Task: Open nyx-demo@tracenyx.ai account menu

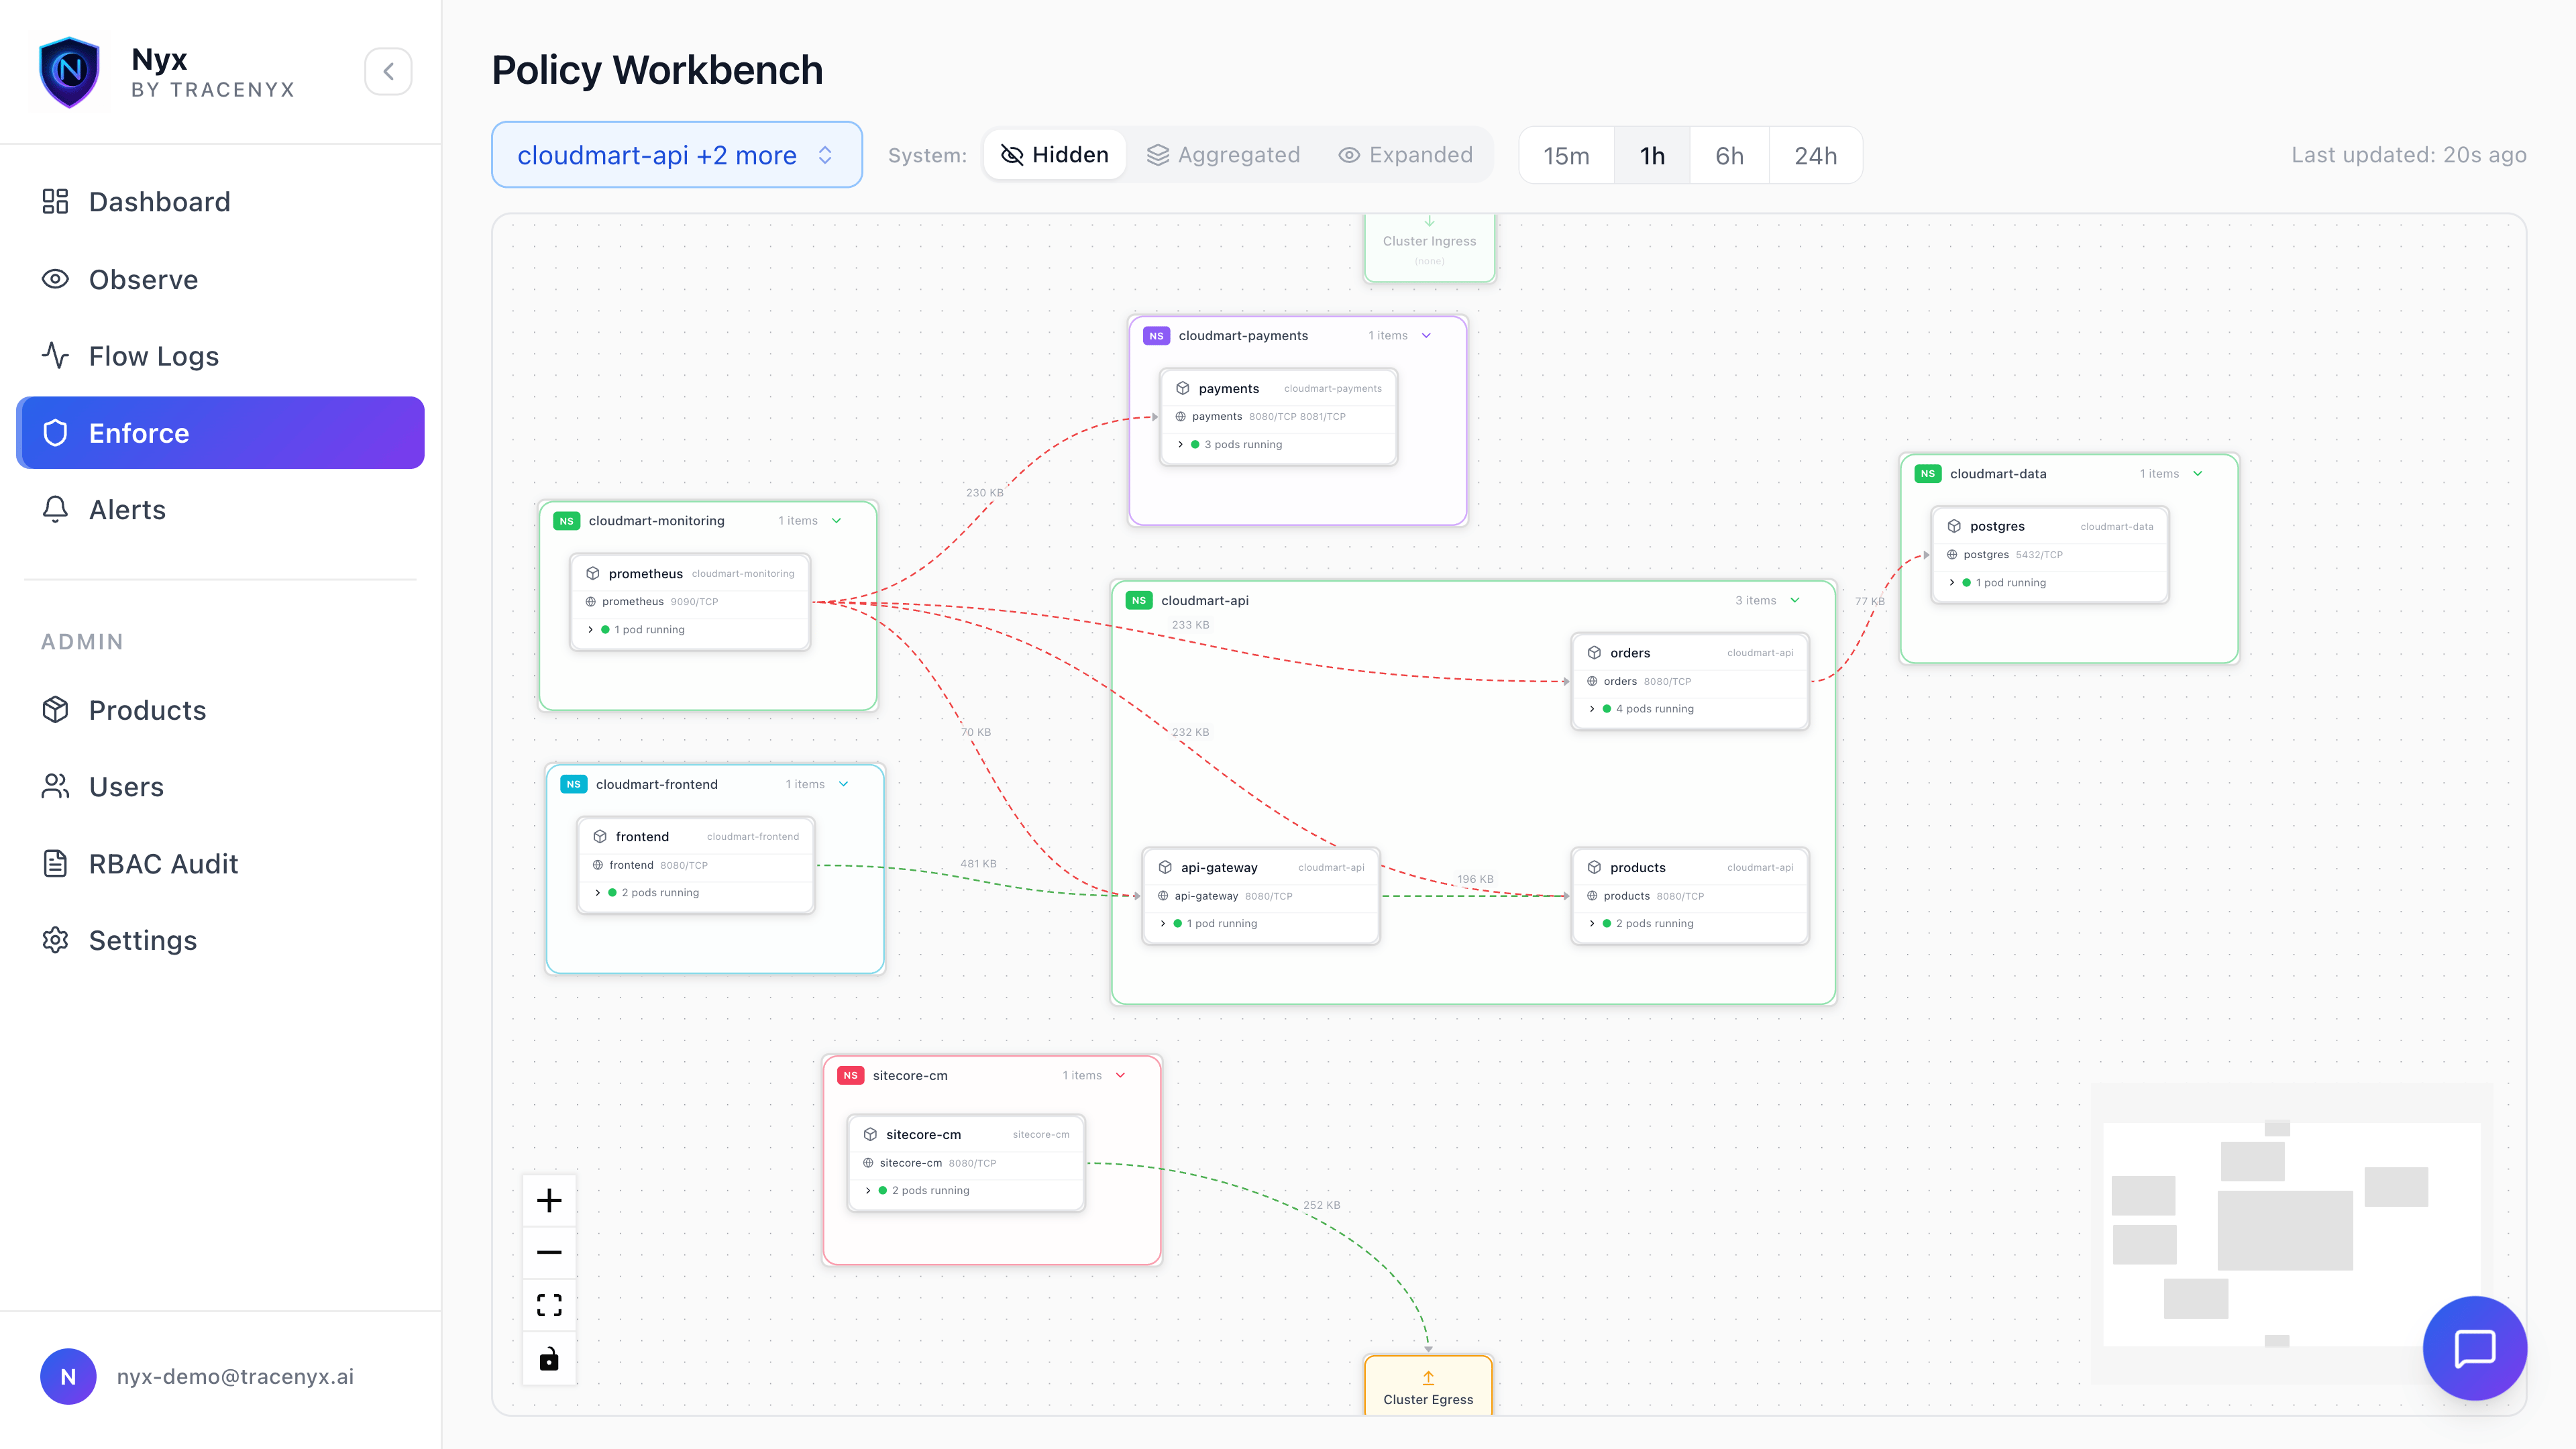Action: tap(235, 1377)
